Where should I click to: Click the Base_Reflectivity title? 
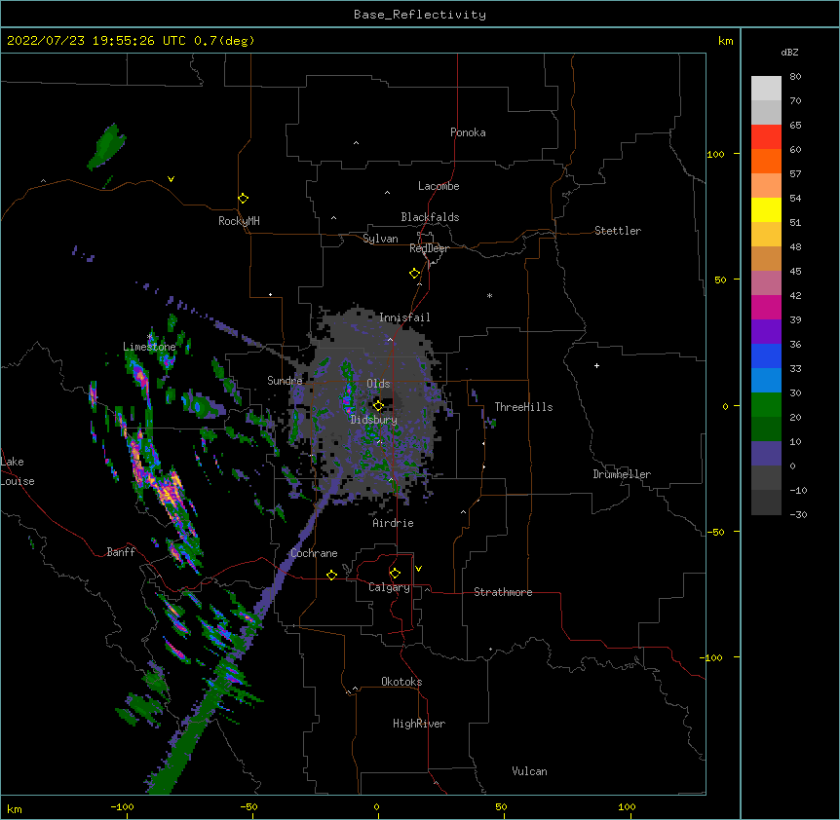click(420, 15)
